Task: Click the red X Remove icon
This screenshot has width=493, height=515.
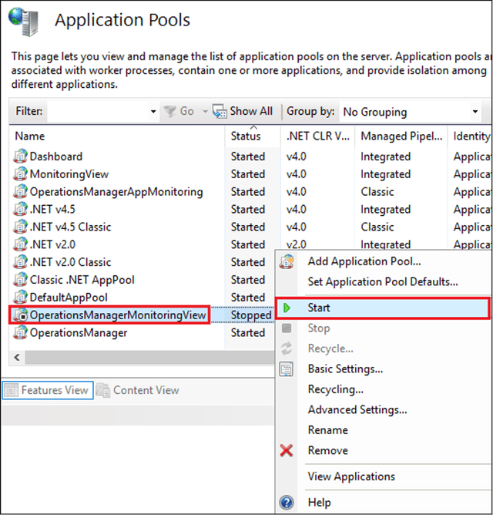Action: tap(287, 450)
